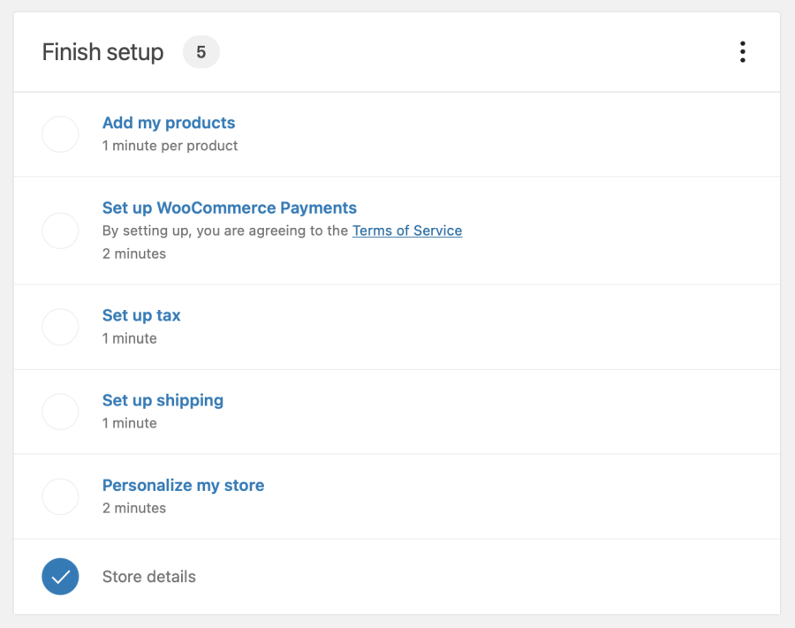
Task: Click the circle beside Set up WooCommerce Payments
Action: click(60, 231)
